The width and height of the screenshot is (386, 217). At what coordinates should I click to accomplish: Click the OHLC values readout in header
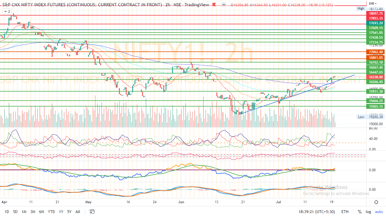[282, 5]
